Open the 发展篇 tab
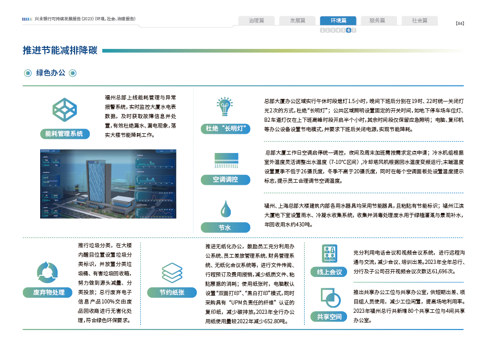 [x=297, y=21]
